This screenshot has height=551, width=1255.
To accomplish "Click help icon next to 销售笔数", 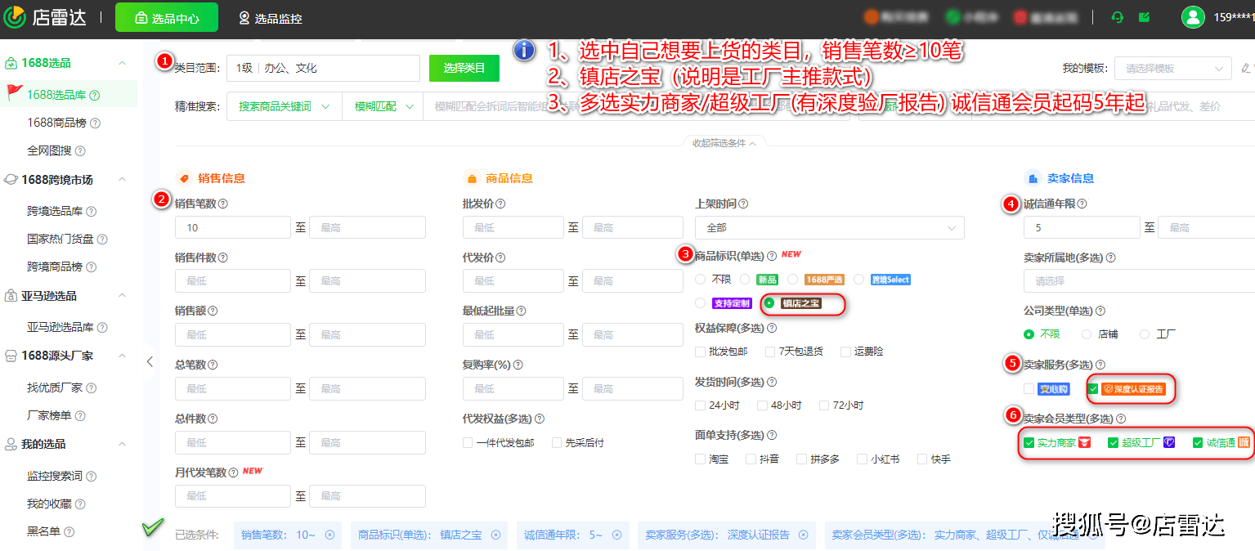I will click(x=223, y=204).
